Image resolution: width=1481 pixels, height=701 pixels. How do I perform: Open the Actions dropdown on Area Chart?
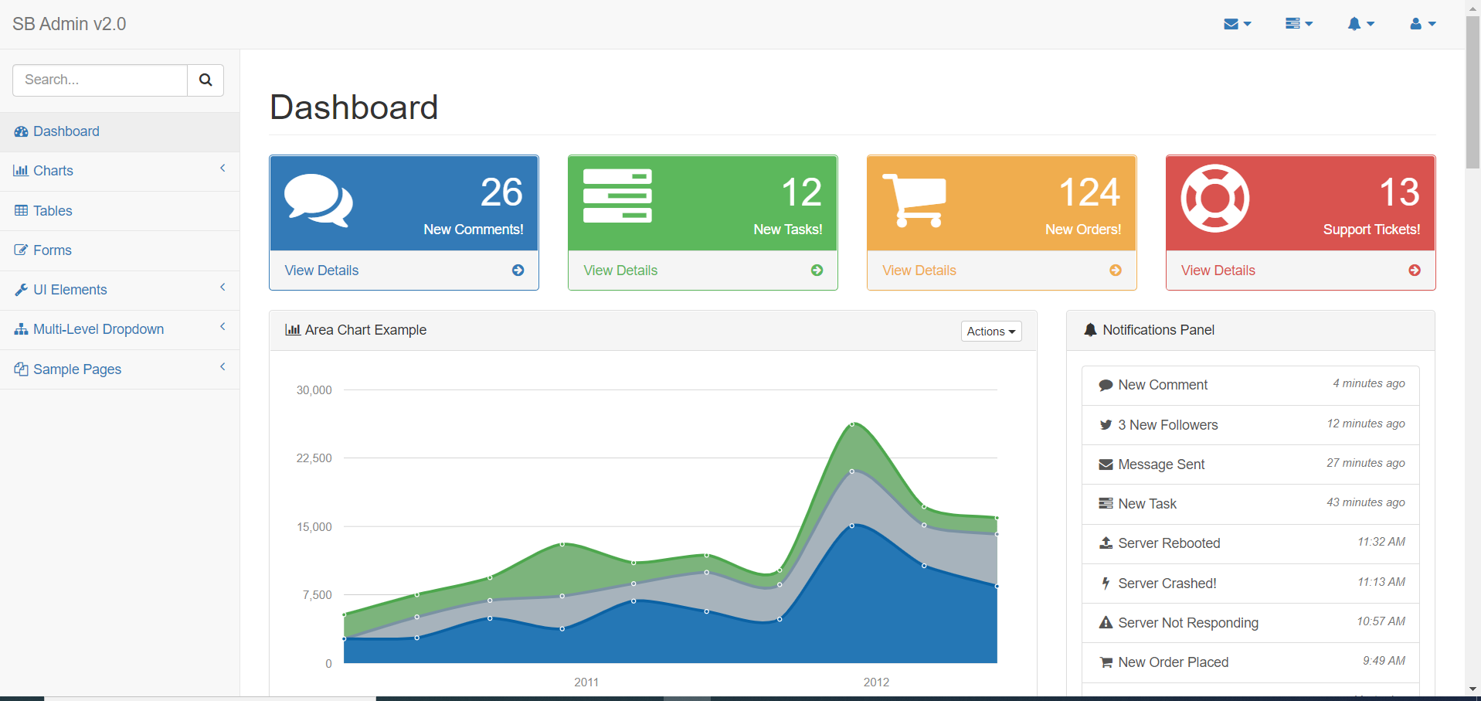pos(990,332)
